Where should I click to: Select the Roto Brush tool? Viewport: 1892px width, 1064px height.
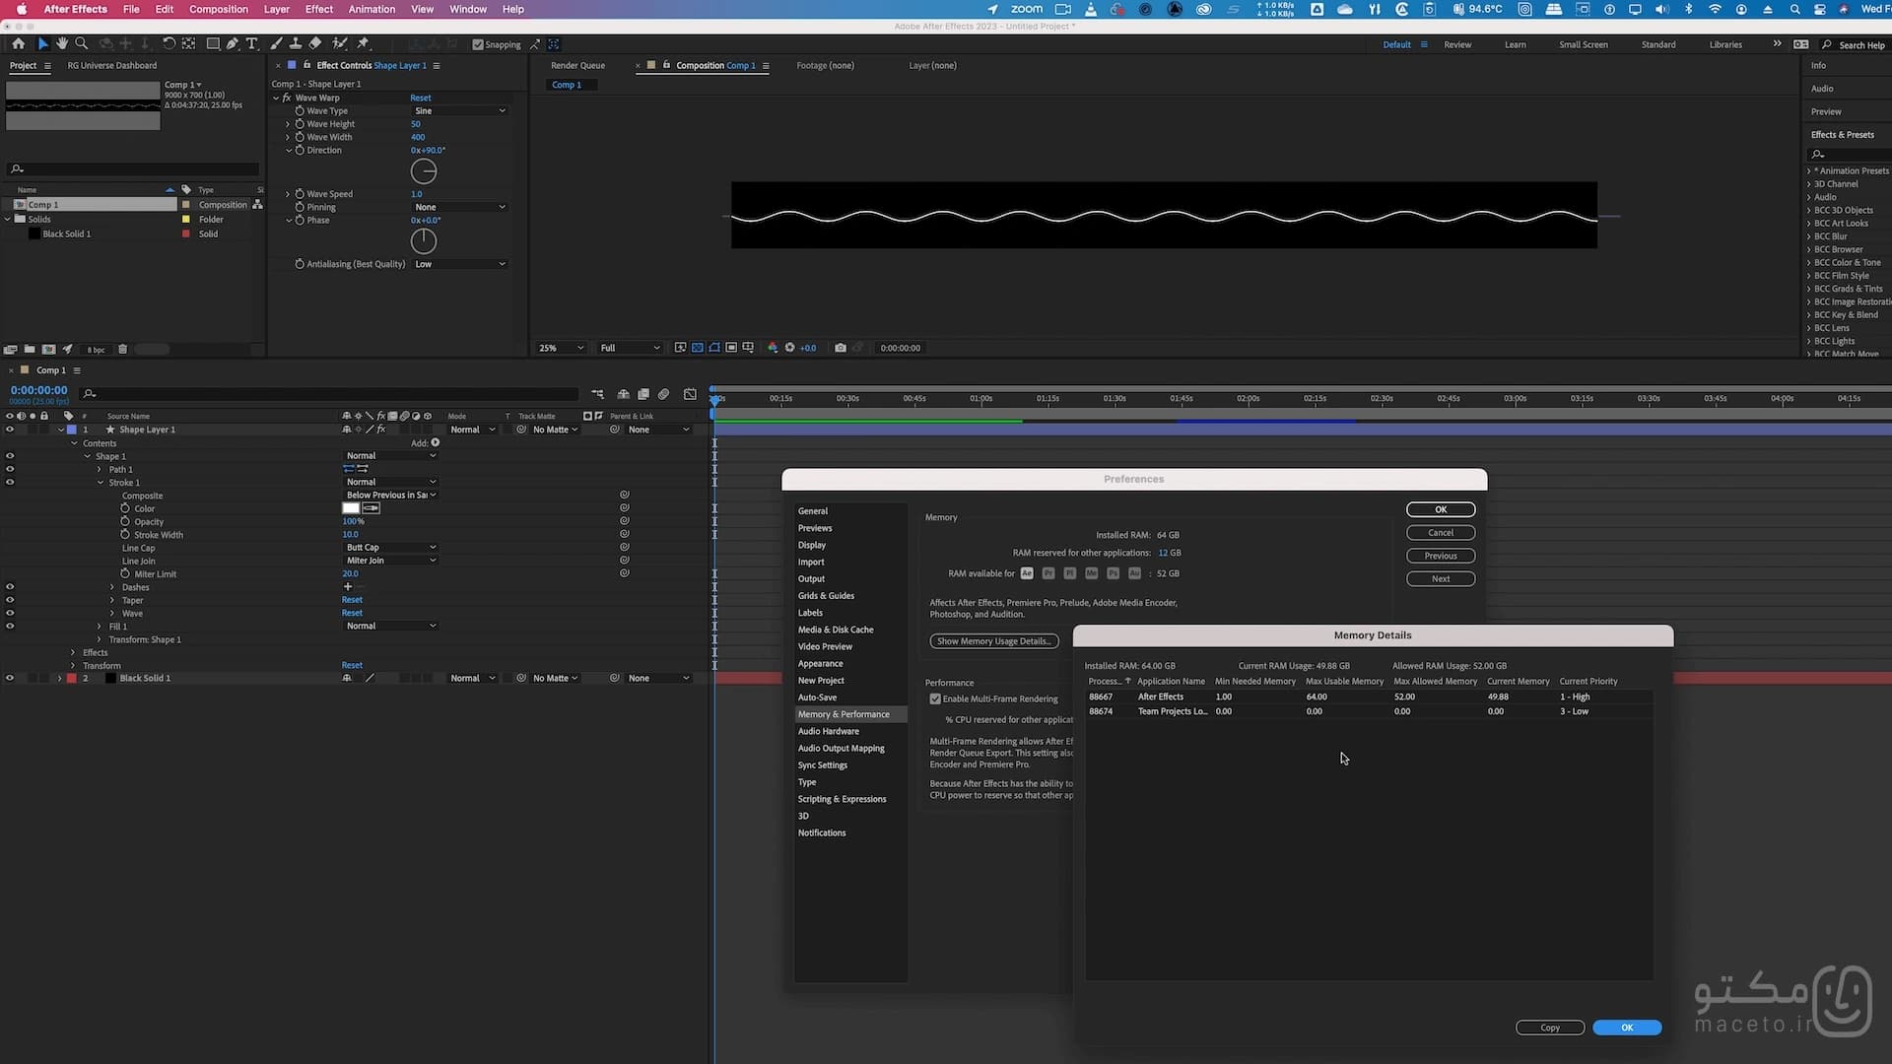(340, 44)
